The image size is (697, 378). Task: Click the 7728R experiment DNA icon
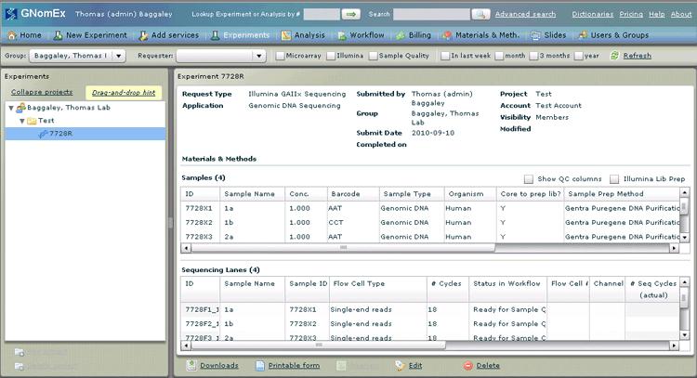point(43,134)
